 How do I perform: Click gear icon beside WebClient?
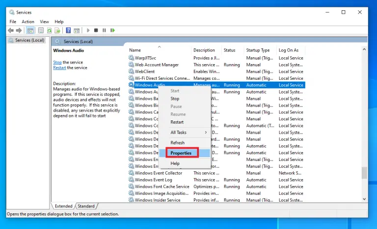131,71
